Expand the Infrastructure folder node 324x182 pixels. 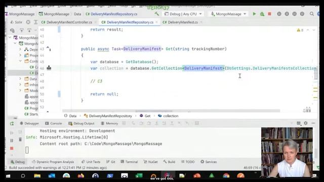coord(20,84)
